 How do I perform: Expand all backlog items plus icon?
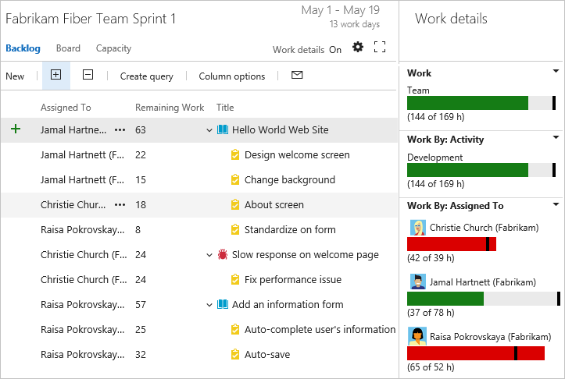[55, 75]
